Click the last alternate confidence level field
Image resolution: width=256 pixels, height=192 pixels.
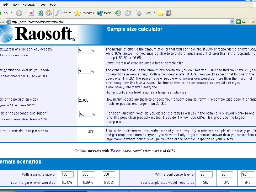pyautogui.click(x=248, y=174)
